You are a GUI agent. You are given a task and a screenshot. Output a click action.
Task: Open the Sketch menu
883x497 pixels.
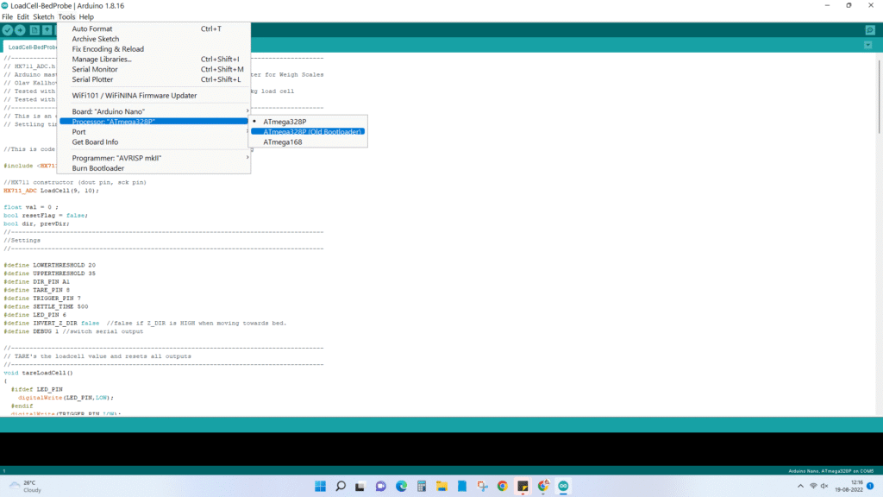click(43, 16)
